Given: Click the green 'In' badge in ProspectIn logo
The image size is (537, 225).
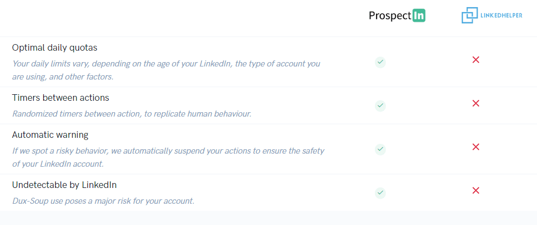Looking at the screenshot, I should click(x=419, y=16).
